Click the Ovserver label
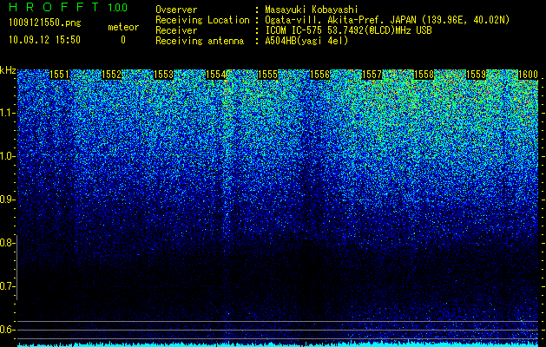This screenshot has width=546, height=347. pyautogui.click(x=176, y=10)
